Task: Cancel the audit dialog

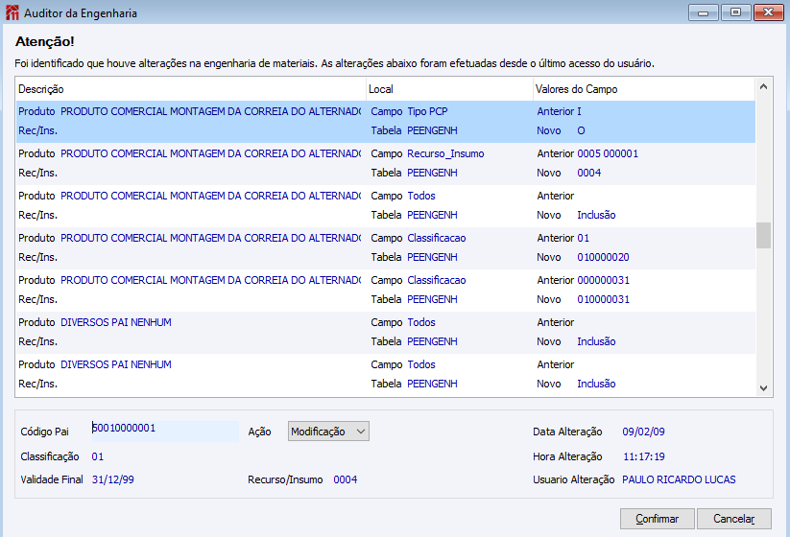Action: coord(733,519)
